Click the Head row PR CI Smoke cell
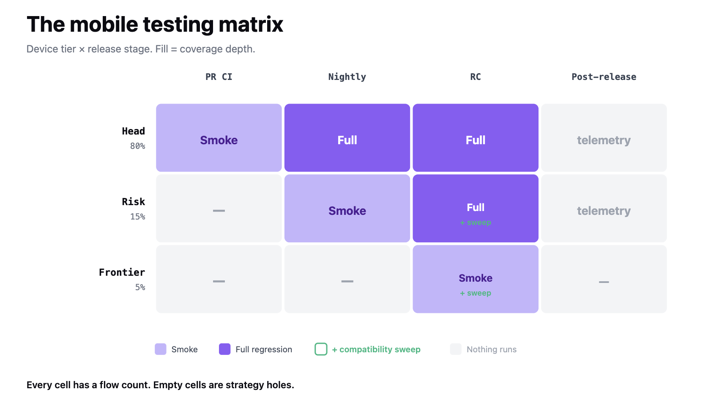711x406 pixels. click(219, 138)
